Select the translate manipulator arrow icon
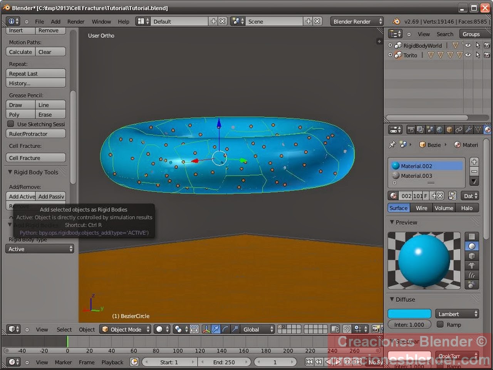 pyautogui.click(x=216, y=329)
